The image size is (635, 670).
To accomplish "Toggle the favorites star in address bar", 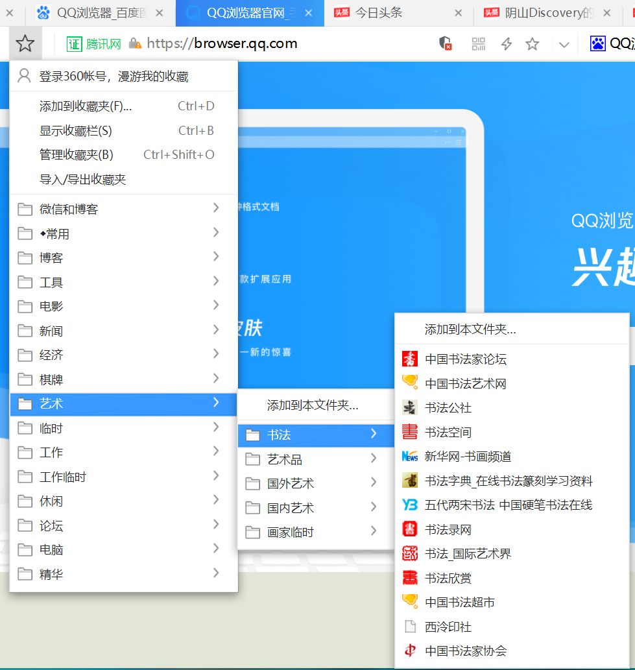I will 533,44.
